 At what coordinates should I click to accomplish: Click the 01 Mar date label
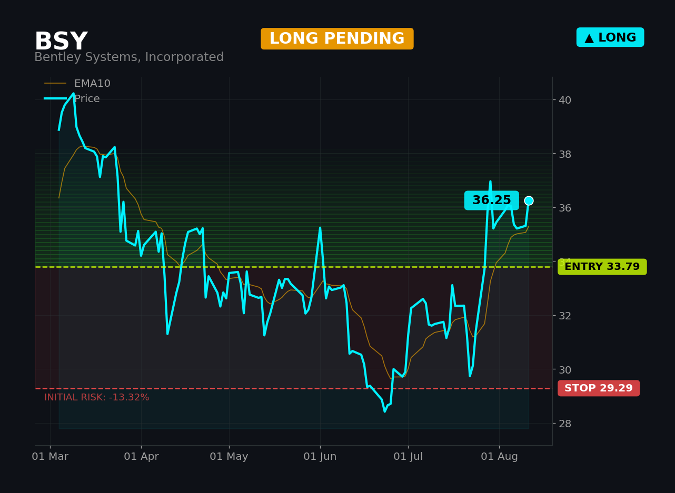(50, 457)
